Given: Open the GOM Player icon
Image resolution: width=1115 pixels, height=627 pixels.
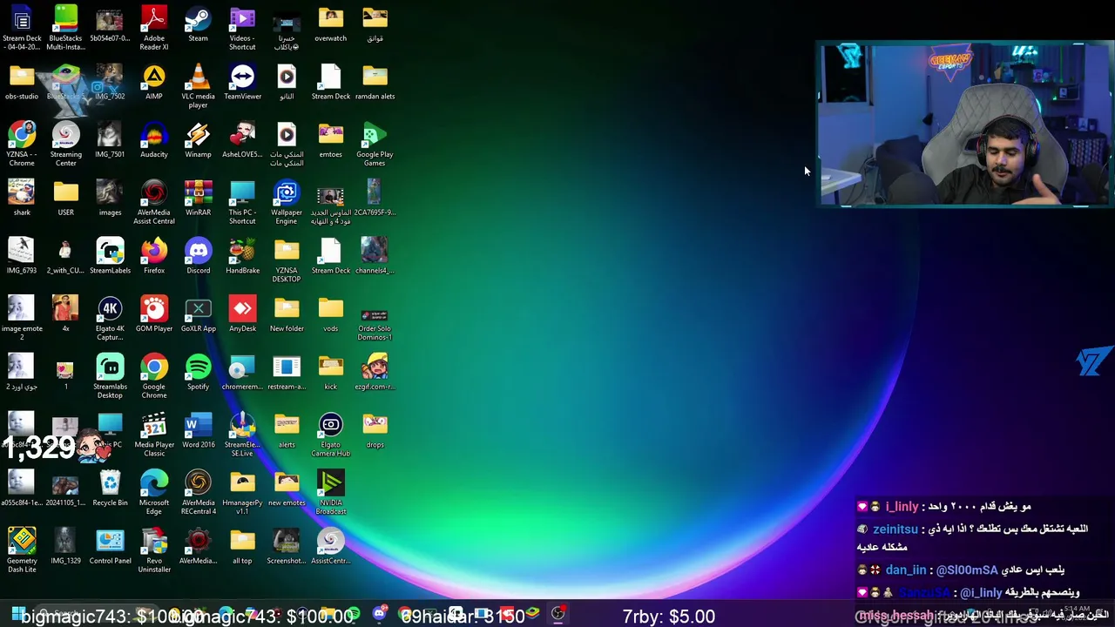Looking at the screenshot, I should click(154, 314).
